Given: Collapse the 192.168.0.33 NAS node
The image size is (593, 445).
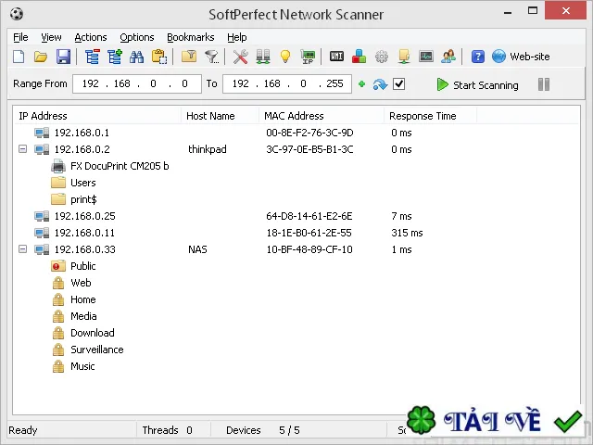Looking at the screenshot, I should [x=22, y=249].
